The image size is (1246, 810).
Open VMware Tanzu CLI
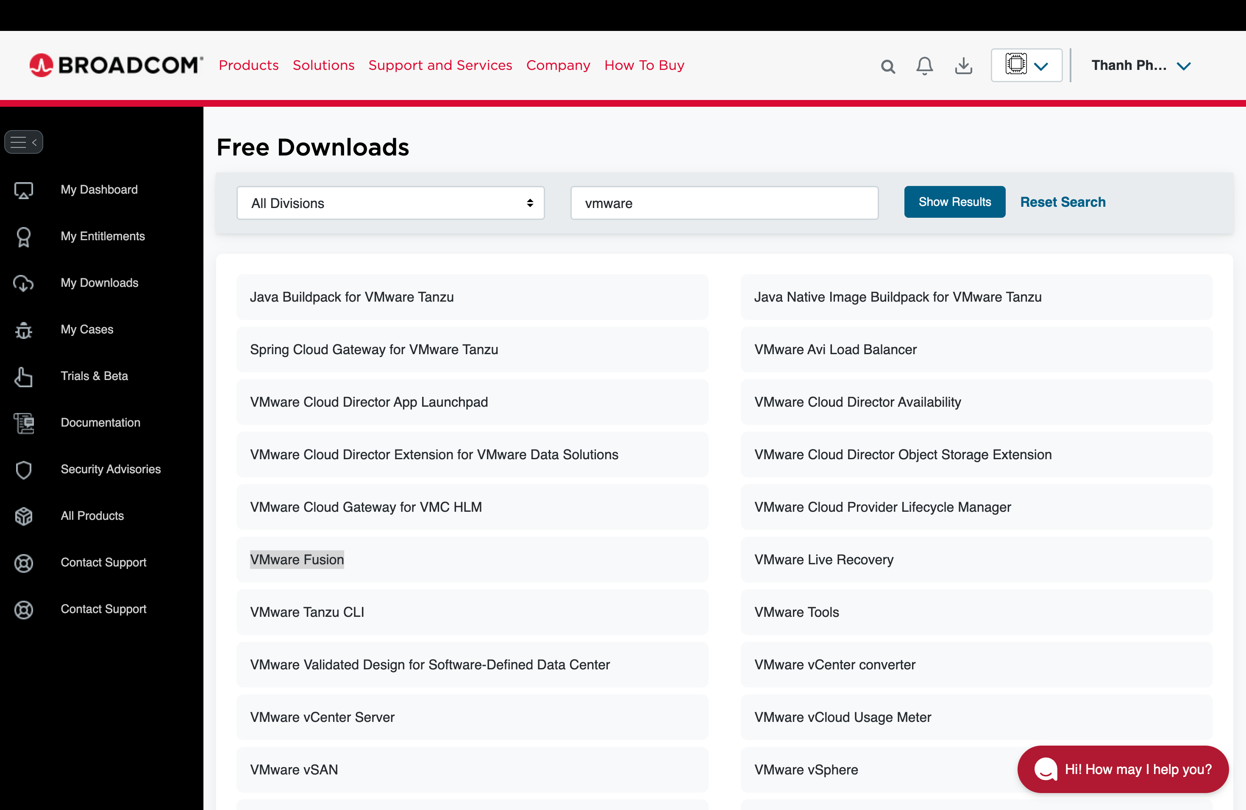point(472,612)
